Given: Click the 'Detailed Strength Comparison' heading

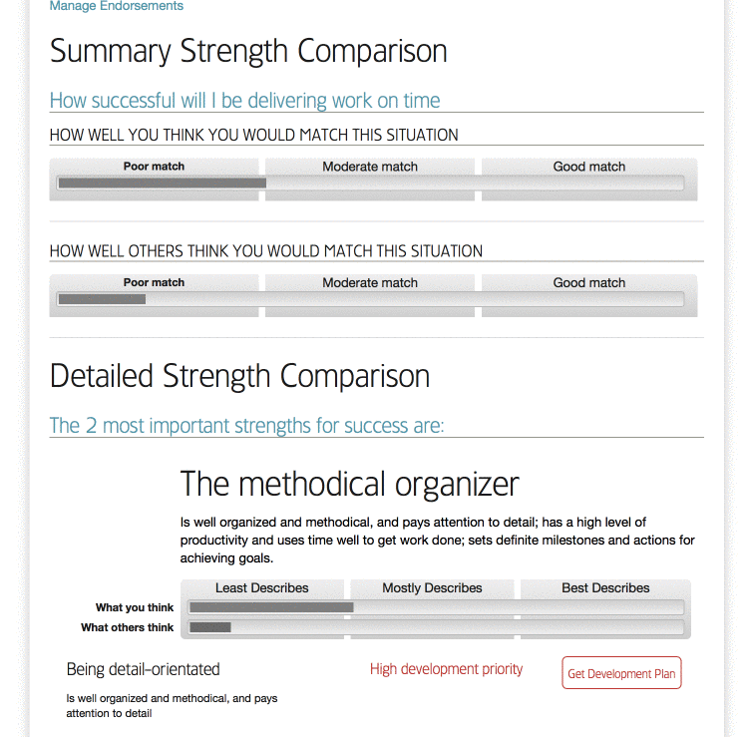Looking at the screenshot, I should click(239, 376).
